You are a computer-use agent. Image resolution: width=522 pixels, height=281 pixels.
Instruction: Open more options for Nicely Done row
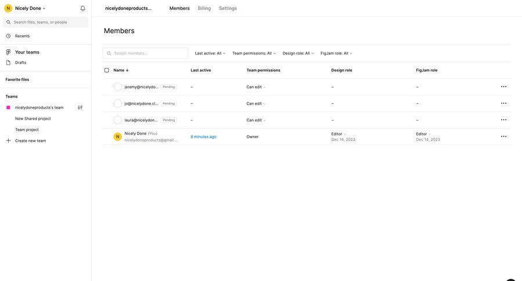[503, 136]
